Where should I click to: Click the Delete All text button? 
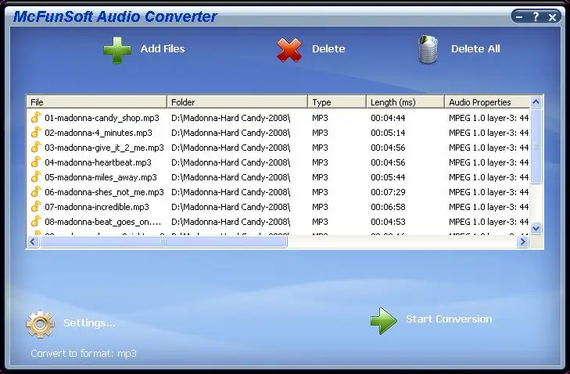[475, 48]
